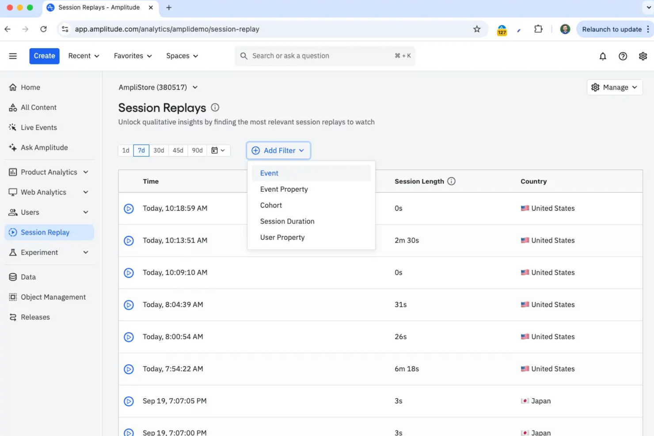Open Live Events in the sidebar
654x436 pixels.
point(49,128)
